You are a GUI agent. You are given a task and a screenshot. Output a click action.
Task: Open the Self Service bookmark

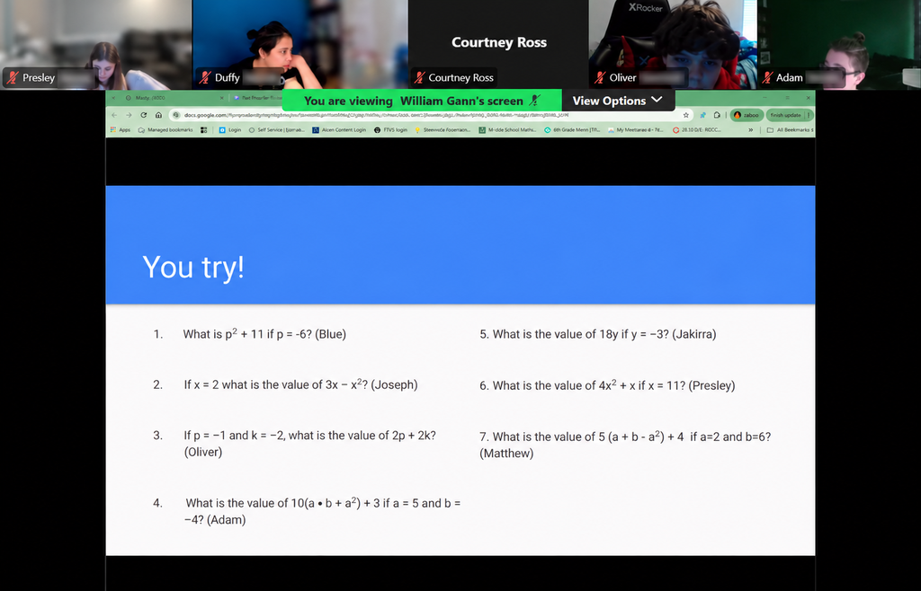coord(277,130)
